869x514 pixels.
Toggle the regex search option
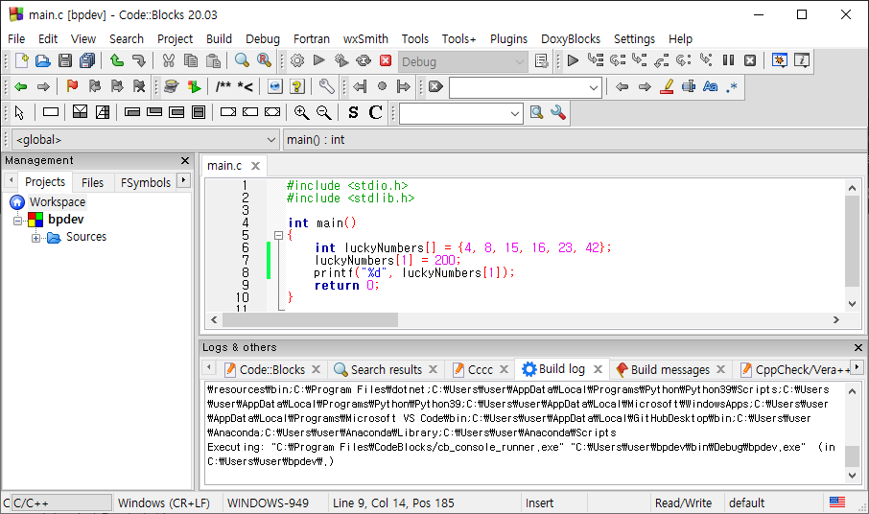(732, 86)
